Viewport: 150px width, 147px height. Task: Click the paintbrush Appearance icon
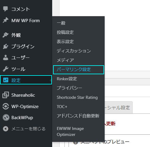[5, 35]
